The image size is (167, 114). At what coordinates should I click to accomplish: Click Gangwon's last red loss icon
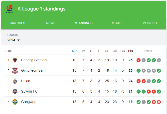[x=159, y=102]
